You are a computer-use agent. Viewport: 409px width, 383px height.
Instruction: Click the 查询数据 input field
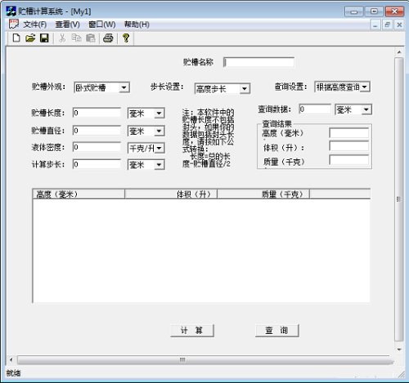point(315,109)
